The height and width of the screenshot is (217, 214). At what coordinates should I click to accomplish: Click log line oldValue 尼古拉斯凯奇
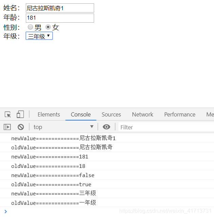pos(107,147)
